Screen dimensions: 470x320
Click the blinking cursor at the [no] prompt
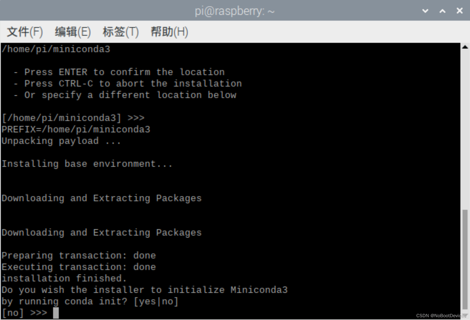point(56,312)
